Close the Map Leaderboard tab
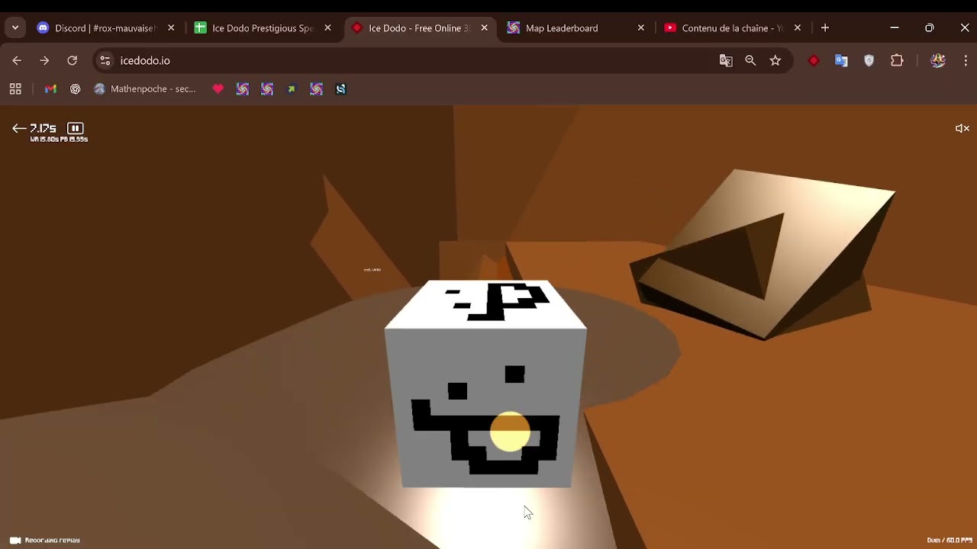The height and width of the screenshot is (549, 977). click(641, 28)
